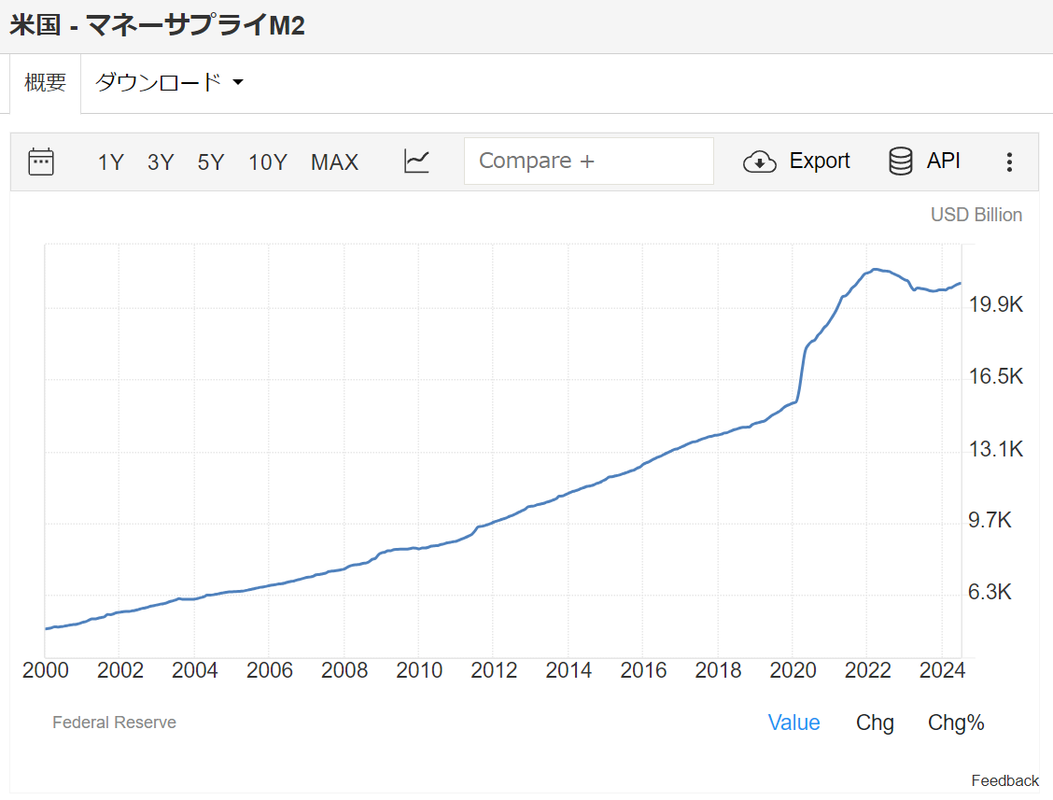Open the chart type selector icon
Screen dimensions: 1053x800
[x=416, y=161]
